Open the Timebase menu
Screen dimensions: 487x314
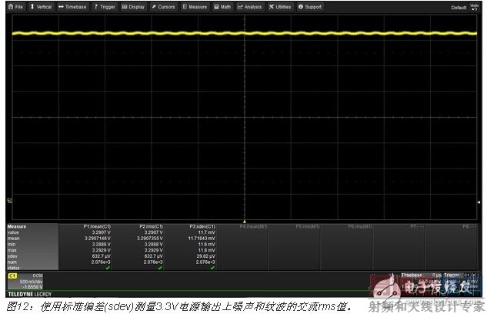coord(72,7)
